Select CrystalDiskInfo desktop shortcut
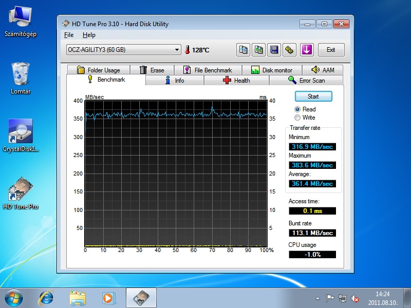 pos(21,136)
